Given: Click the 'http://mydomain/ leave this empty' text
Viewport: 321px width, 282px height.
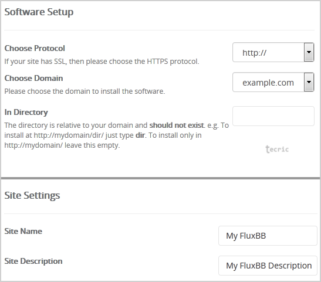Looking at the screenshot, I should (62, 145).
